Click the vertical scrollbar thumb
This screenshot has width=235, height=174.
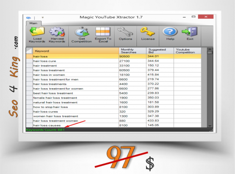click(x=210, y=53)
